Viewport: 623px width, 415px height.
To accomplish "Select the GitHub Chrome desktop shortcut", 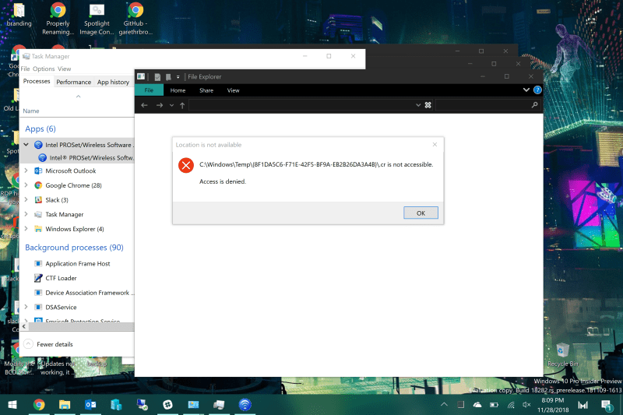I will click(136, 18).
